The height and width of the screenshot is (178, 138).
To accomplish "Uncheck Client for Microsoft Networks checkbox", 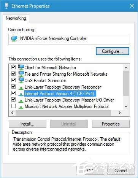I will [13, 67].
